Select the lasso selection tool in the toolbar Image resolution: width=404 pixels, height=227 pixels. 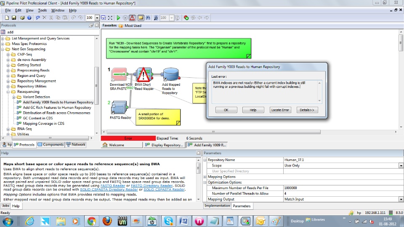tap(38, 18)
